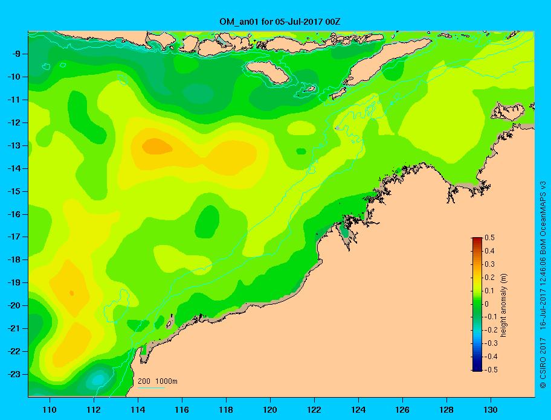Click the height anomaly color bar
The height and width of the screenshot is (420, 551).
(477, 304)
